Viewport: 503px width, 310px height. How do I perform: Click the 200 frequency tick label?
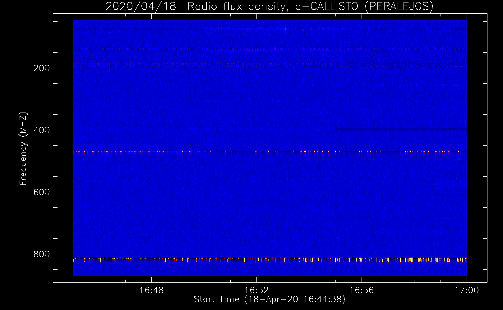click(42, 68)
